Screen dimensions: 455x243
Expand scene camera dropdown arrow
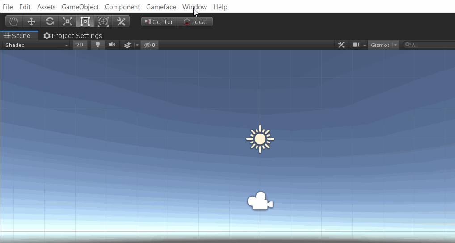click(364, 45)
